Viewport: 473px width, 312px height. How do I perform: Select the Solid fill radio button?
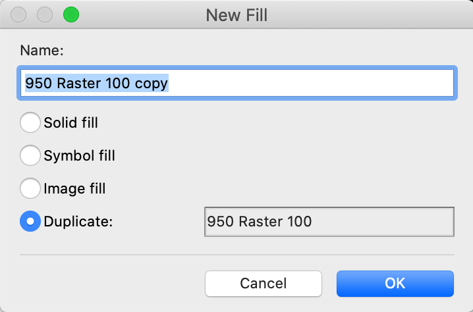(x=30, y=122)
